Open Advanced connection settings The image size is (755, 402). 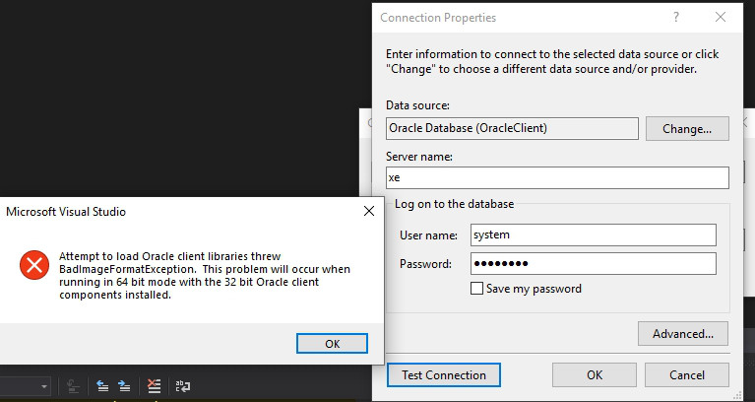click(x=683, y=334)
